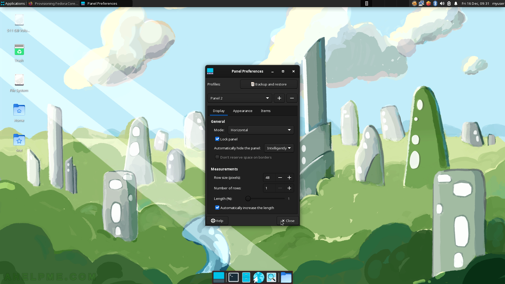Switch to the Appearance tab
Viewport: 505px width, 284px height.
[x=243, y=111]
